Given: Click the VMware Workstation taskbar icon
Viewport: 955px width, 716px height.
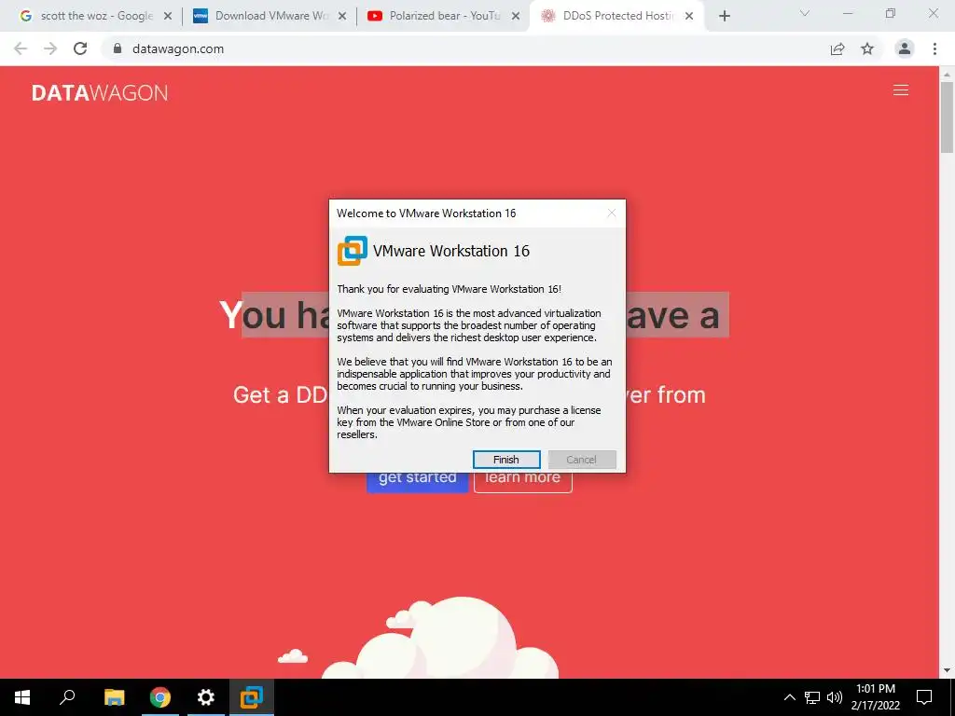Looking at the screenshot, I should 252,697.
